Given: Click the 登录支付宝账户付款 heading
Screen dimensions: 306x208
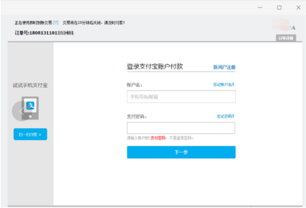Looking at the screenshot, I should (x=155, y=67).
